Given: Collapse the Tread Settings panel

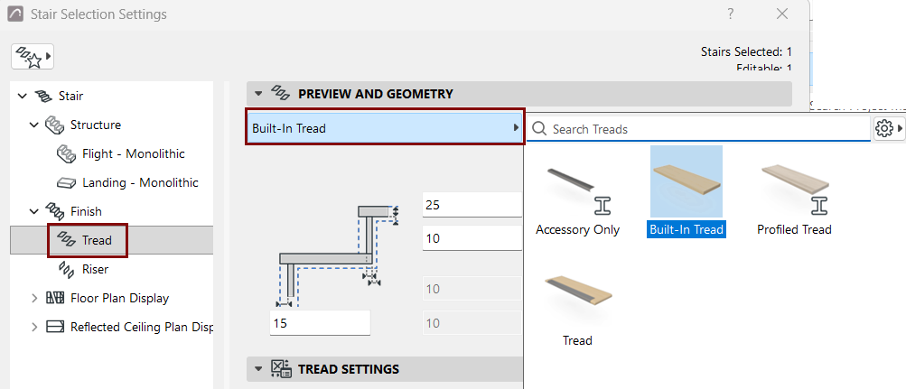Looking at the screenshot, I should click(258, 369).
